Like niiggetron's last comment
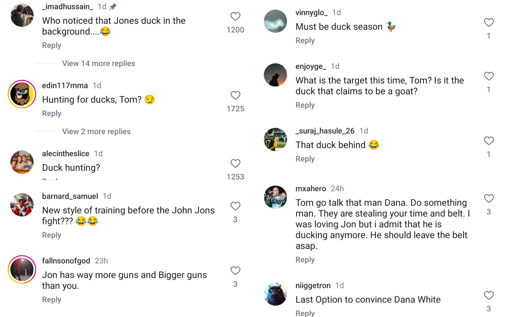The height and width of the screenshot is (317, 507). (x=489, y=295)
